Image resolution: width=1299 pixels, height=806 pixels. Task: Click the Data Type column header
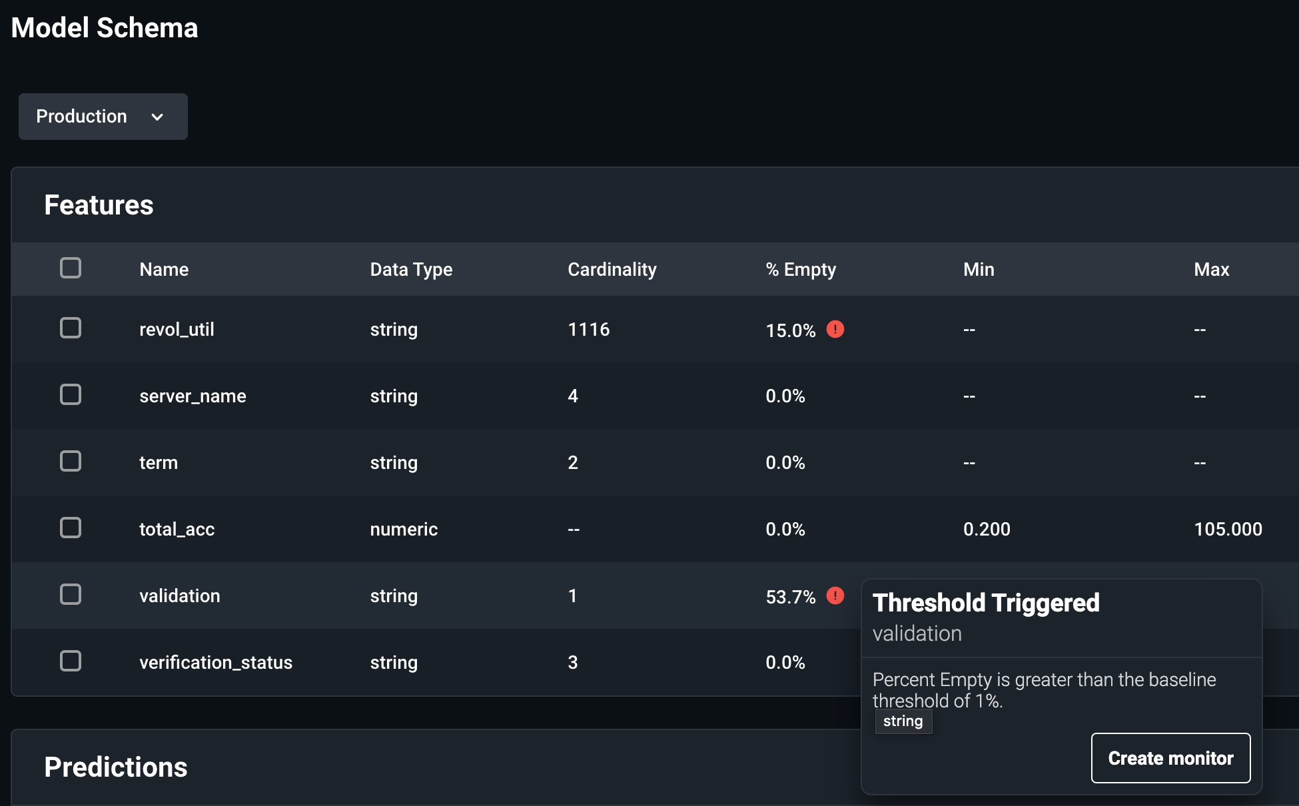[411, 269]
